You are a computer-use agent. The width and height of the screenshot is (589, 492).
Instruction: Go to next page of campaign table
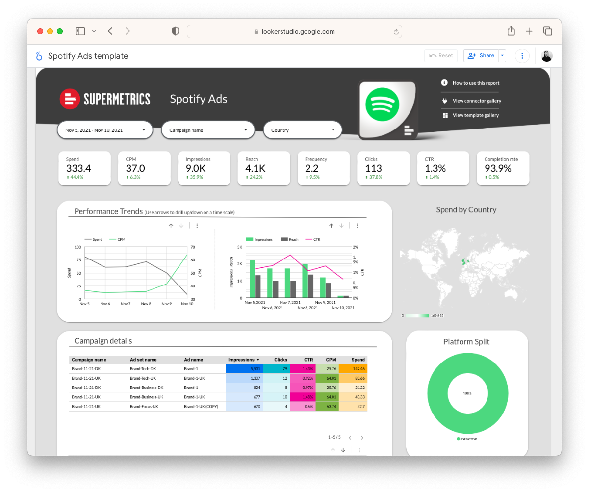(x=362, y=437)
